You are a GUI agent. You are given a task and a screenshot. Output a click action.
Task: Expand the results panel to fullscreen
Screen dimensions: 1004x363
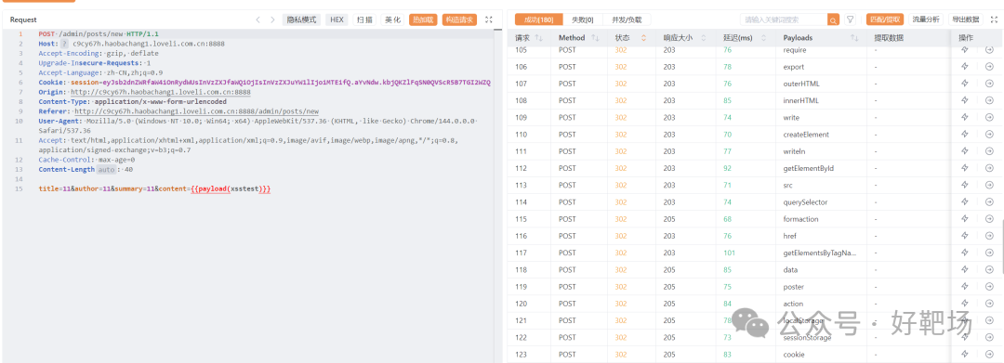coord(994,19)
